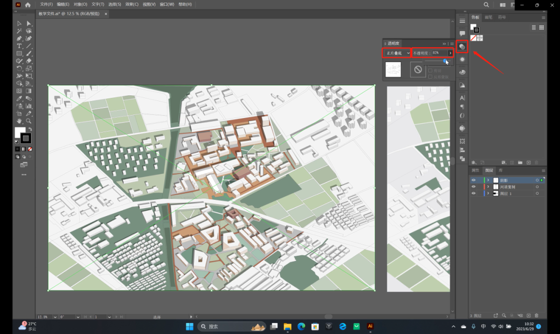Select the Artboard tool
This screenshot has width=560, height=334.
tap(19, 113)
